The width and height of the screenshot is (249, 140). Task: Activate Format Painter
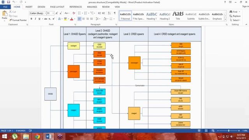click(x=18, y=20)
